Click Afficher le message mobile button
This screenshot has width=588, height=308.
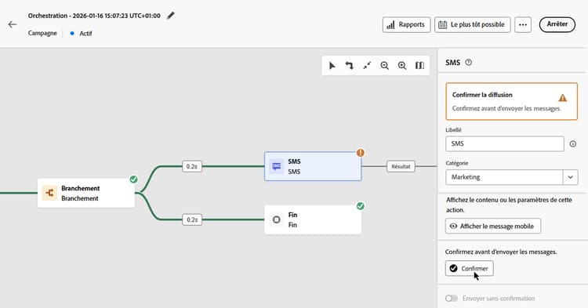coord(493,226)
